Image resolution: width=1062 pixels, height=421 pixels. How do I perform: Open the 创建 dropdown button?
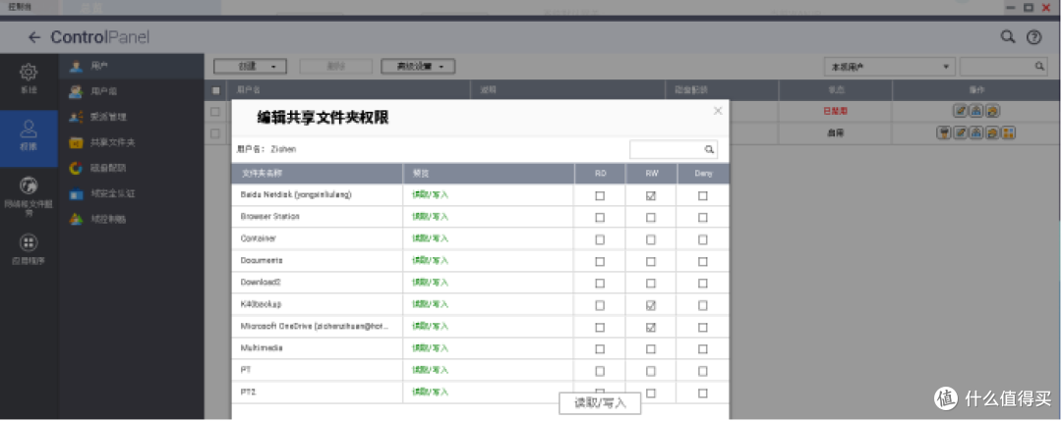(250, 66)
